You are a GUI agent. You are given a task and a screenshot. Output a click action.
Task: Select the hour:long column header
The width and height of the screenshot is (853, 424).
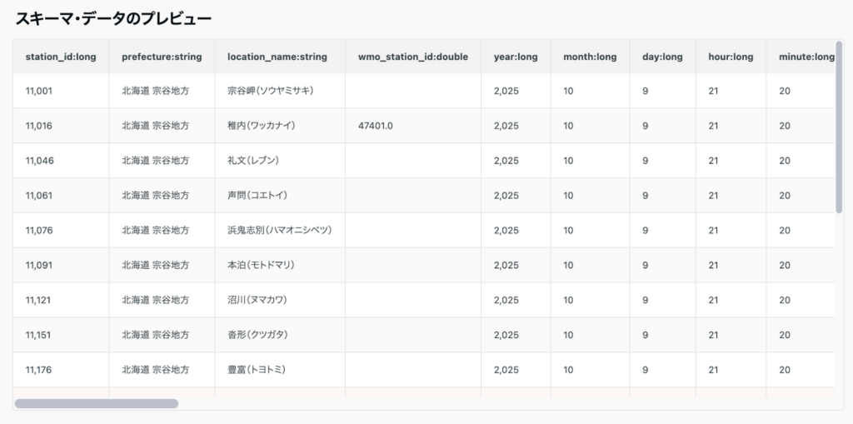(x=731, y=57)
